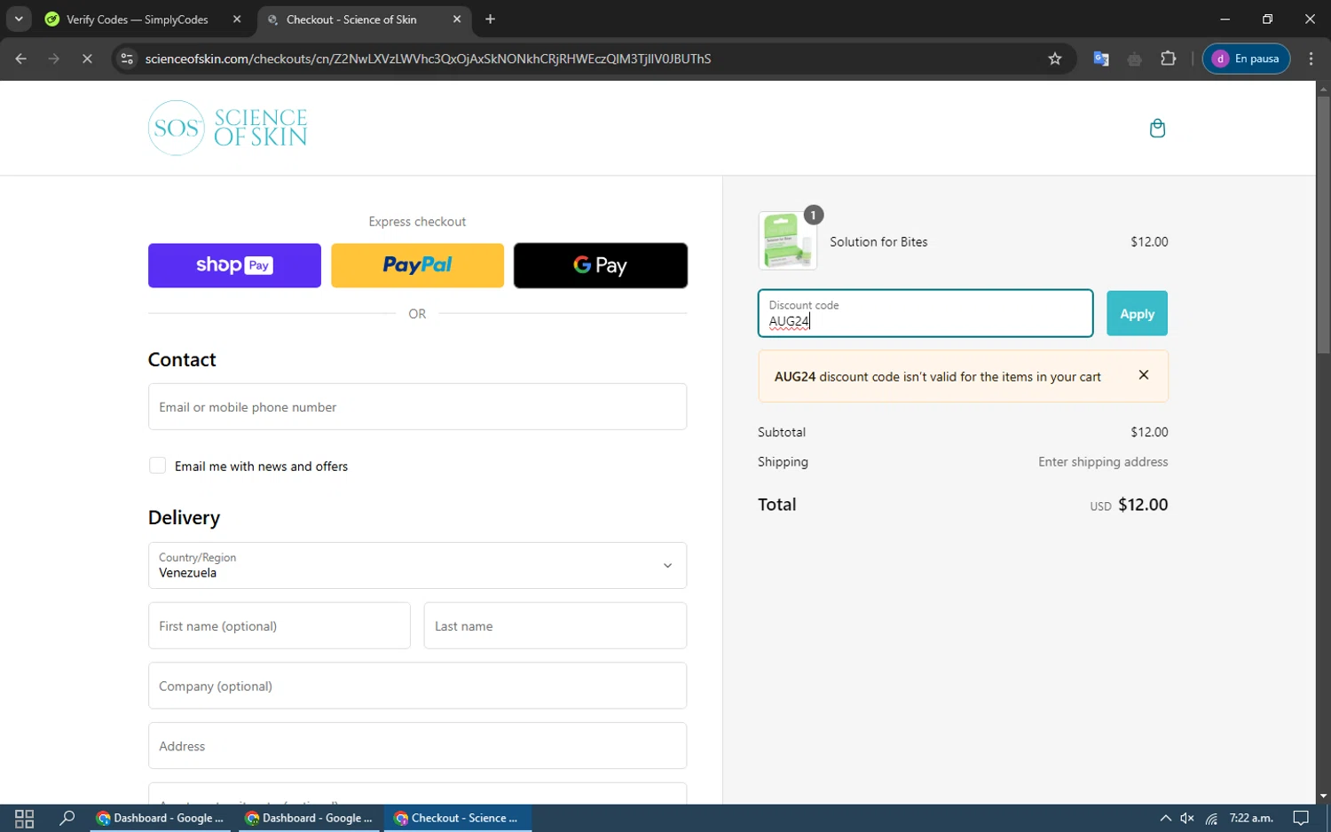Click the Solution for Bites product name
This screenshot has width=1331, height=832.
[878, 241]
